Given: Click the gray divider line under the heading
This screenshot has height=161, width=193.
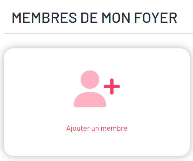Looking at the screenshot, I should [x=98, y=33].
